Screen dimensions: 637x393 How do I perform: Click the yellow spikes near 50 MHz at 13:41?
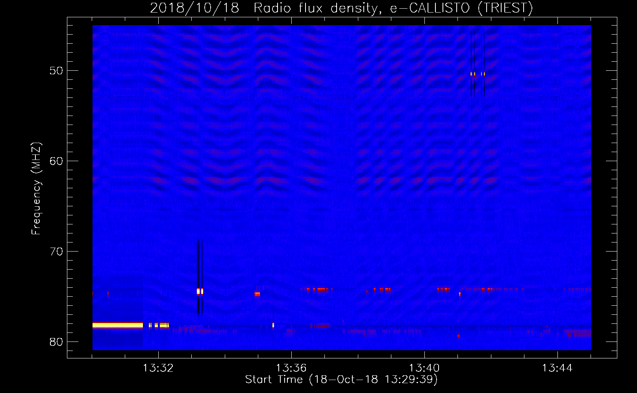[478, 74]
